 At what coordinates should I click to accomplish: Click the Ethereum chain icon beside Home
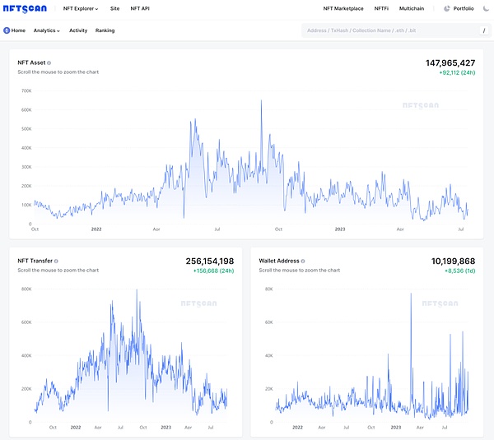tap(7, 30)
